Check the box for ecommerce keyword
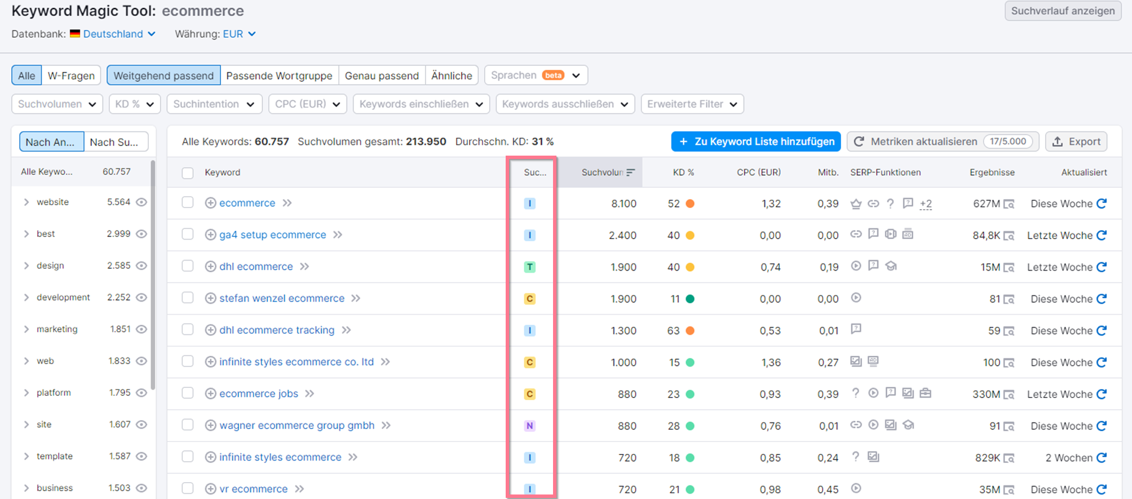The height and width of the screenshot is (499, 1132). (x=188, y=202)
